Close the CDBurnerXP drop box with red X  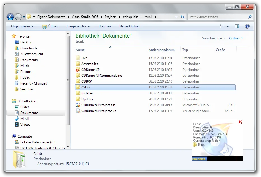click(240, 122)
